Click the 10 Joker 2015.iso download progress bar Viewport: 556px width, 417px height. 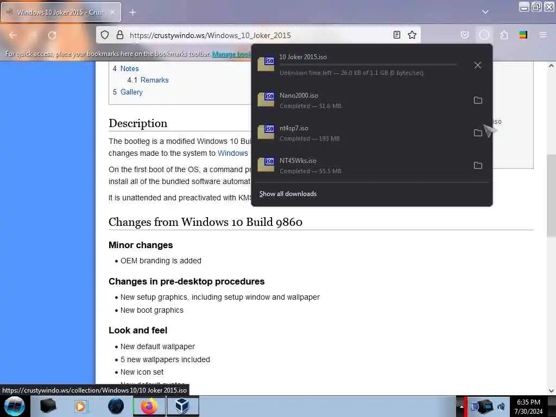coord(368,65)
